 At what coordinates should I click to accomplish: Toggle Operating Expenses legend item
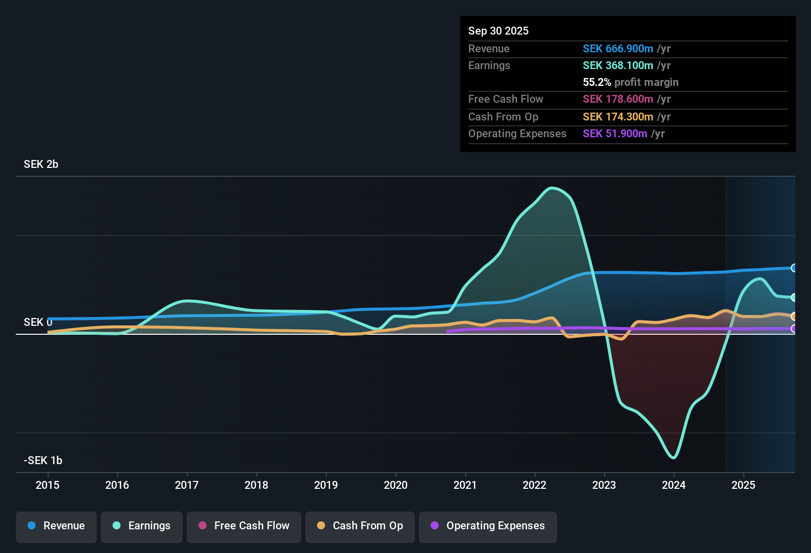coord(488,526)
